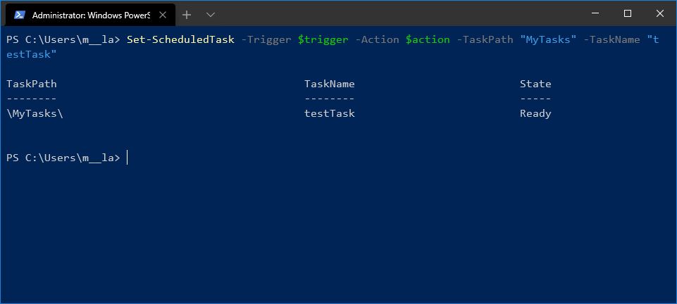Click the Ready state value
Screen dimensions: 677x304
point(535,113)
